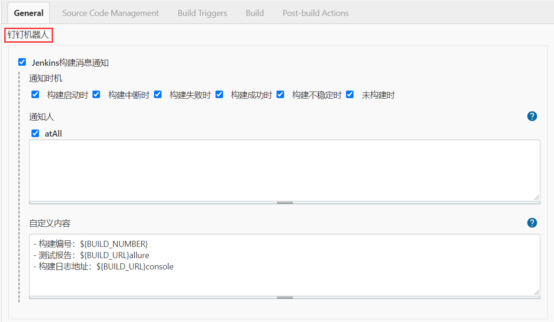Jump to the Post-build Actions tab
This screenshot has width=554, height=322.
pyautogui.click(x=315, y=13)
